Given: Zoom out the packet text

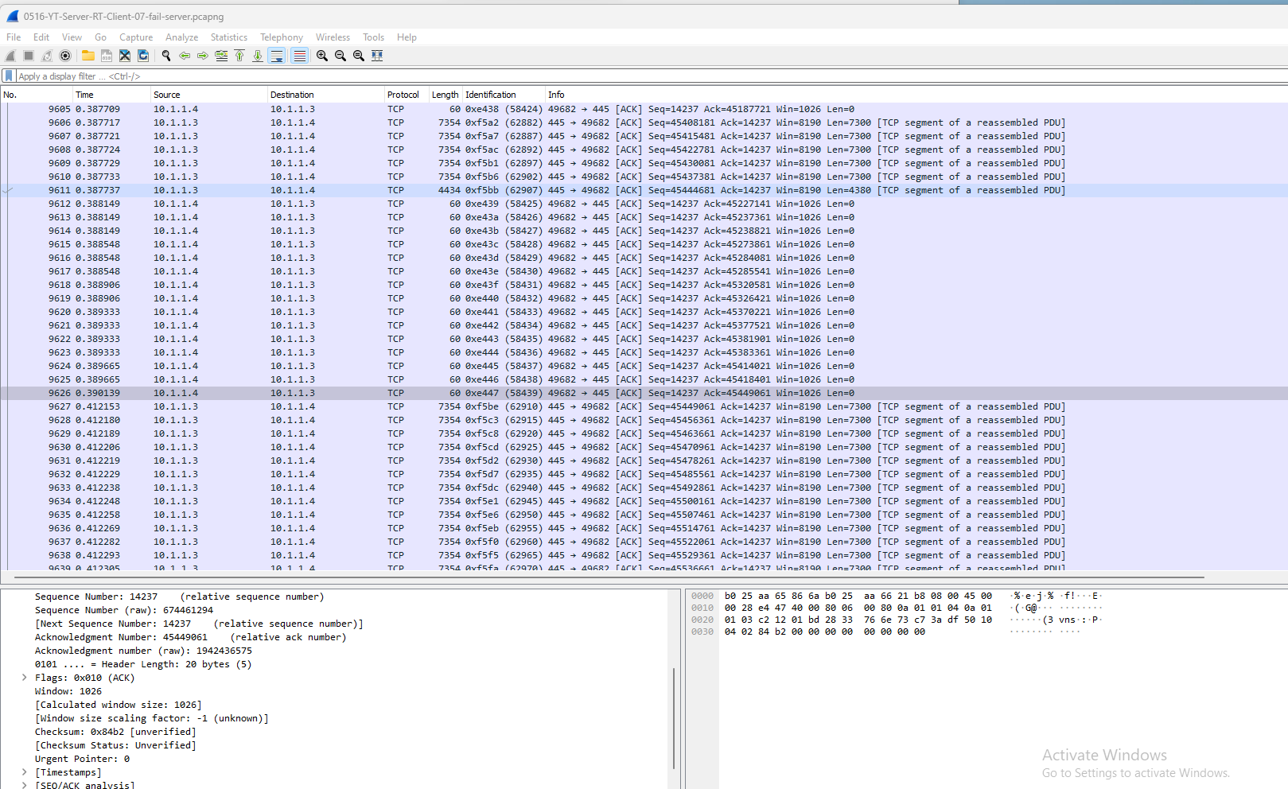Looking at the screenshot, I should click(x=340, y=56).
